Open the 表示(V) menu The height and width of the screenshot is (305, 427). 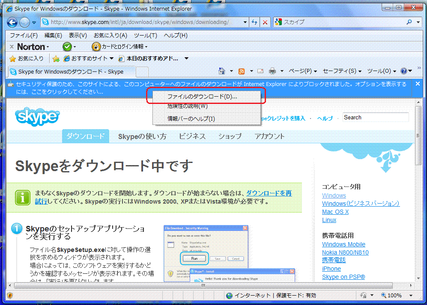pyautogui.click(x=78, y=36)
